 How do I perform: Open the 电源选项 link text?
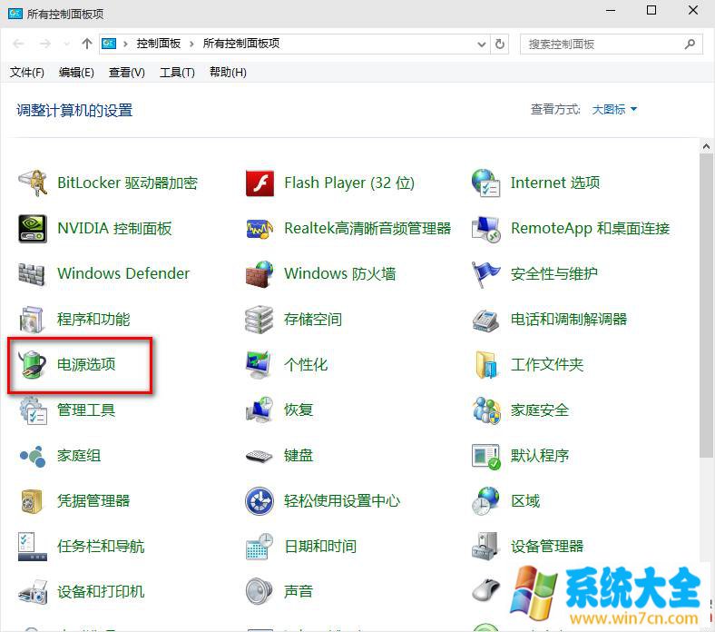click(86, 365)
